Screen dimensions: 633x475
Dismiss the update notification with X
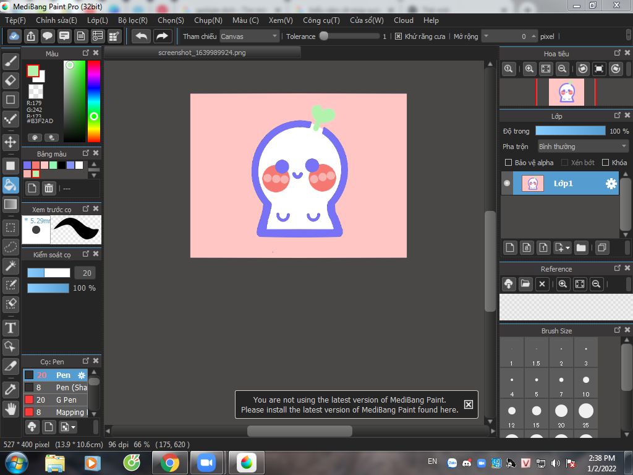click(469, 404)
